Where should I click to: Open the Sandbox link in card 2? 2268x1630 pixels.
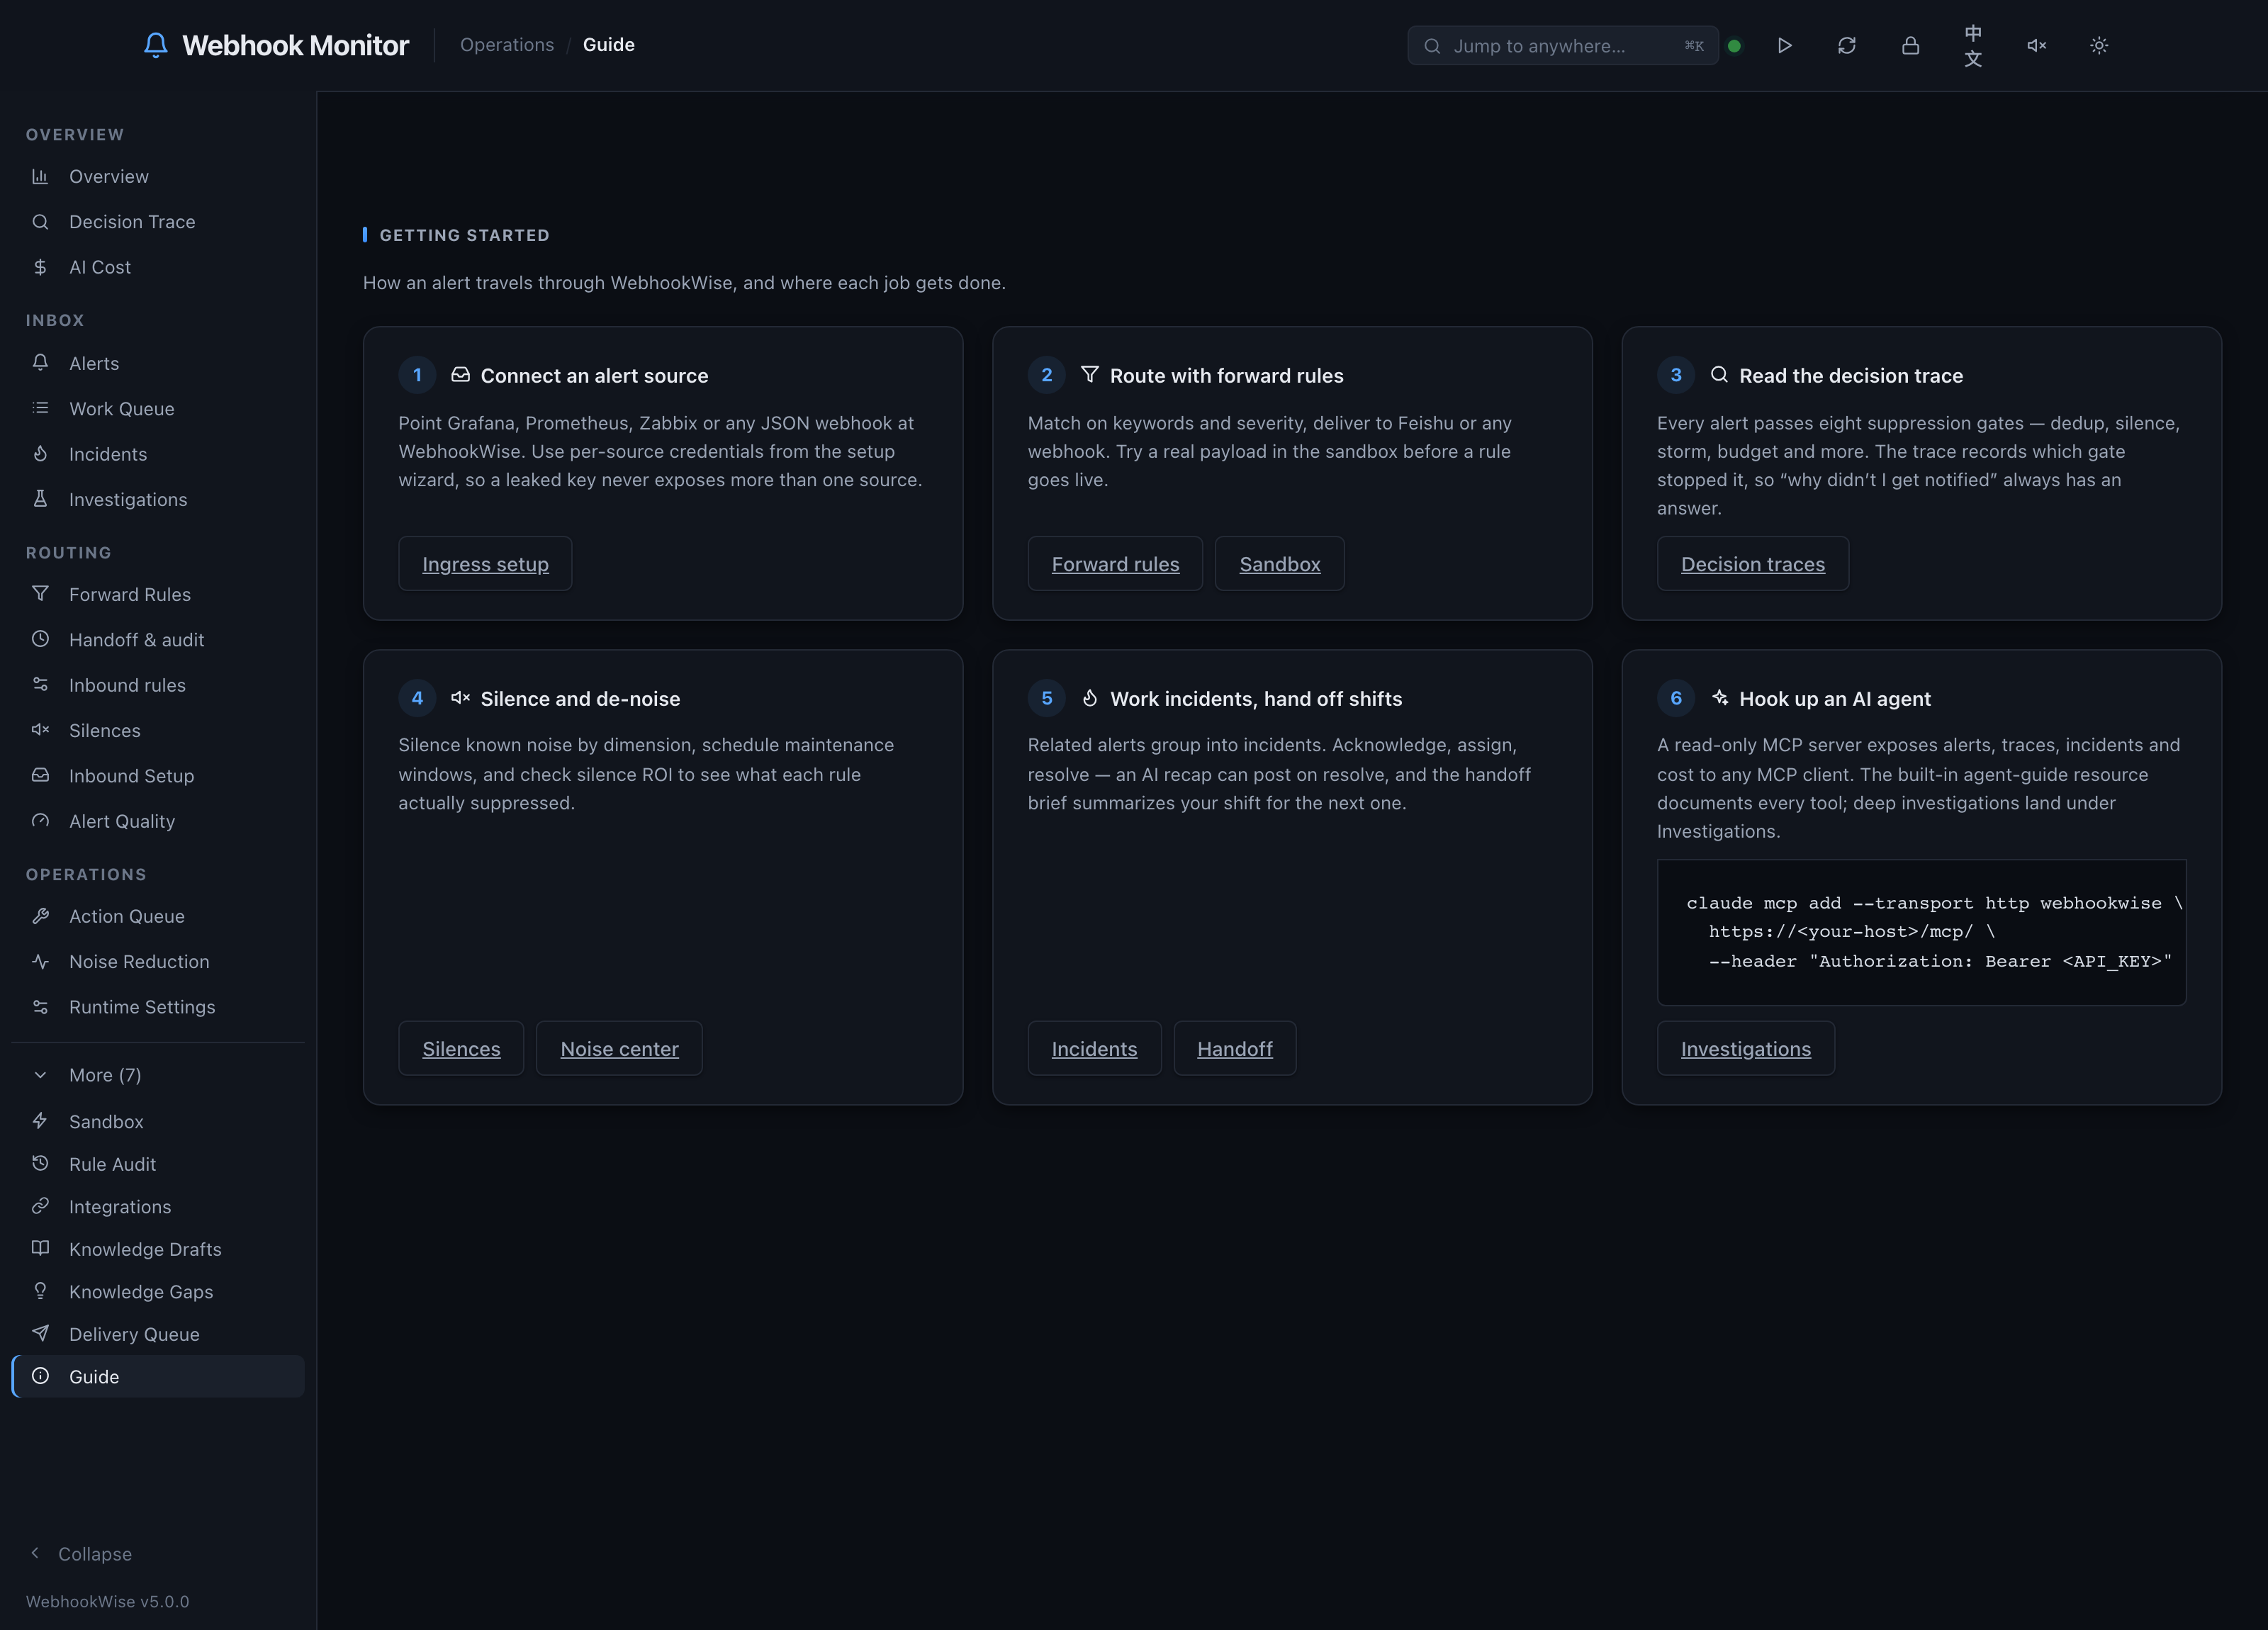1279,564
